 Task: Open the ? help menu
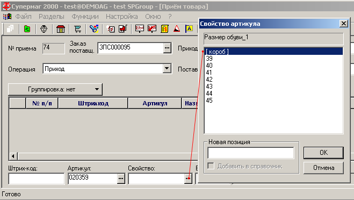click(170, 17)
